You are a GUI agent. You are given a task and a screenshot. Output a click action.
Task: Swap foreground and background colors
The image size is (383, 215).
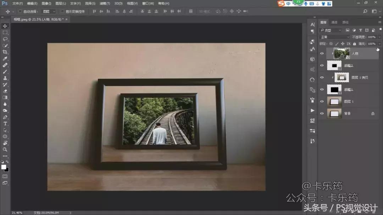coord(7,162)
